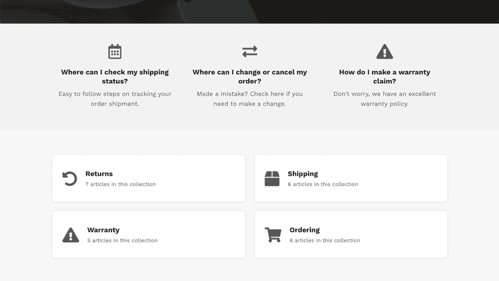Image resolution: width=499 pixels, height=281 pixels.
Task: Open the Warranty collection title
Action: 104,230
